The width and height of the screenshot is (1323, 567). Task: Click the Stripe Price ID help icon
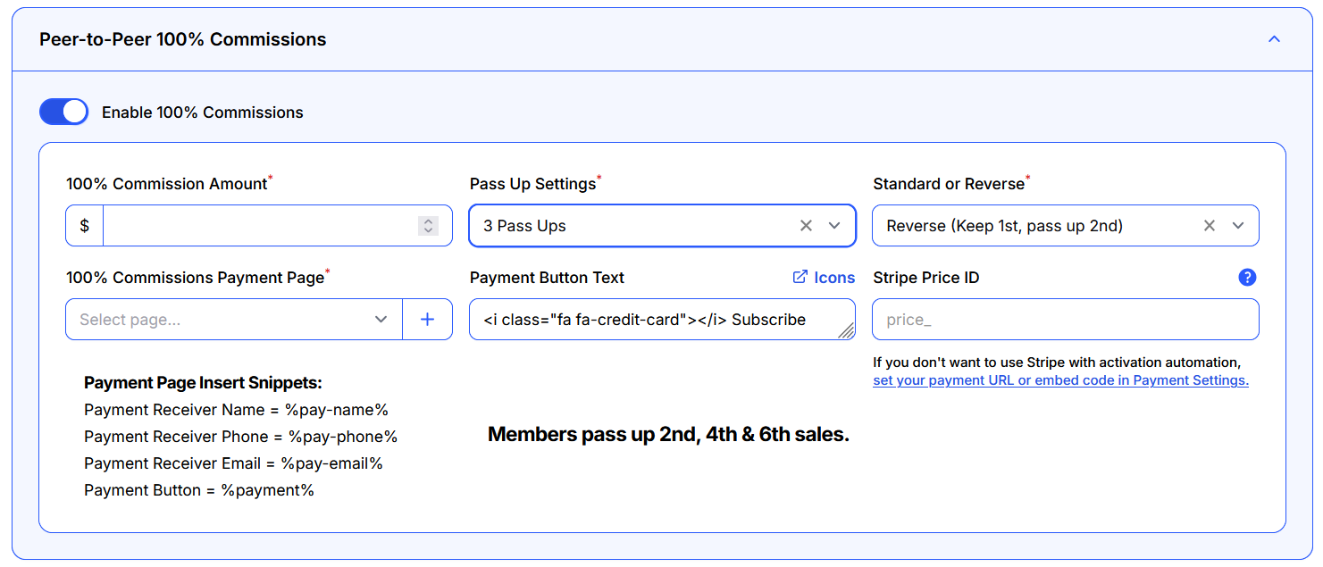(x=1247, y=278)
